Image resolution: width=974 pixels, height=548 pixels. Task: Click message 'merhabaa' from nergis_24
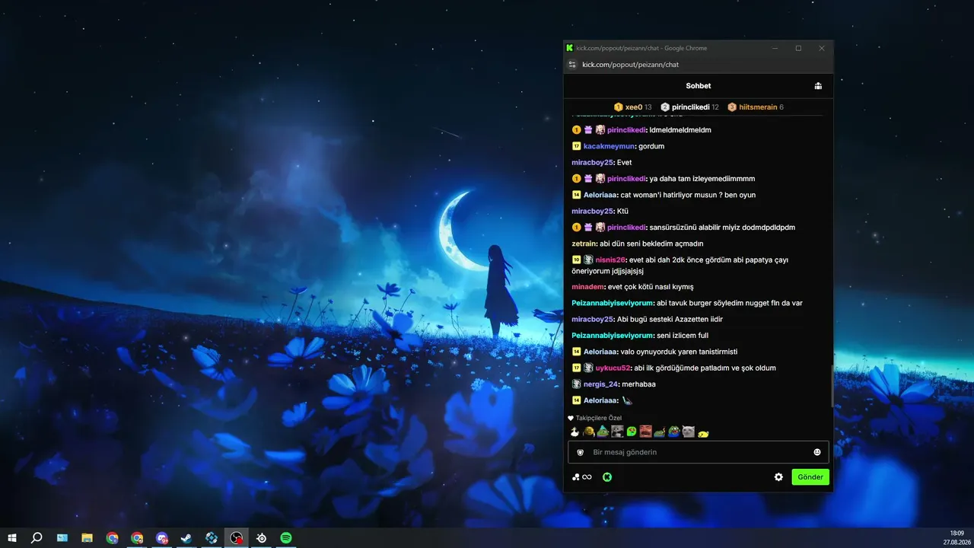pos(638,384)
